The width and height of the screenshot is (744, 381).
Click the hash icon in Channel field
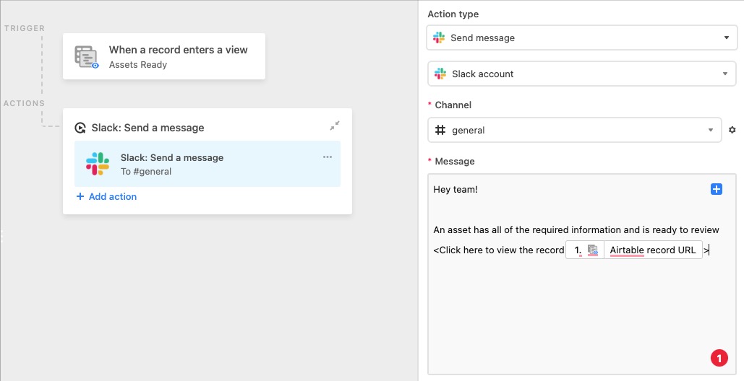[440, 130]
